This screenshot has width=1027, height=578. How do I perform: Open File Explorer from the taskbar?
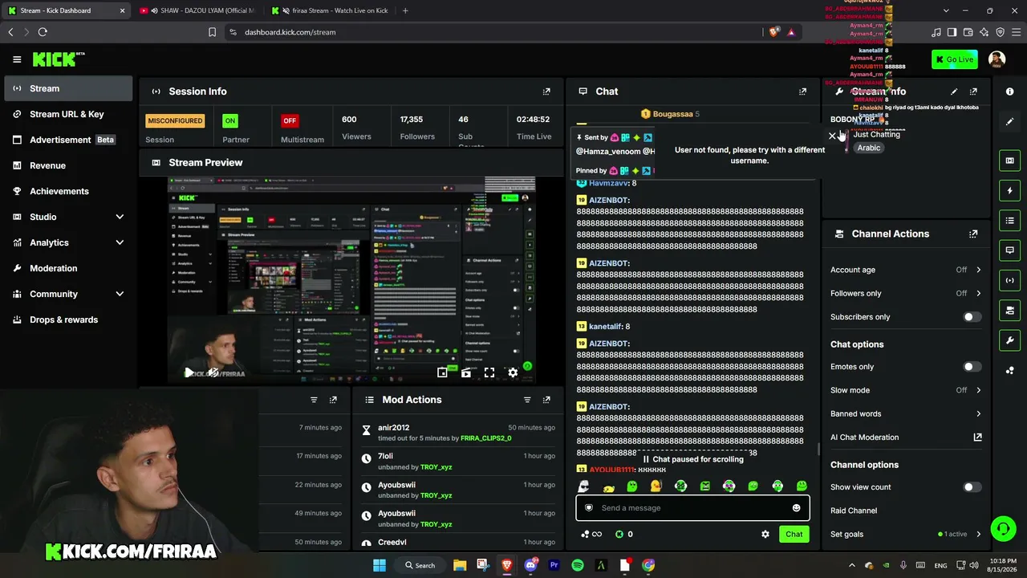click(460, 565)
